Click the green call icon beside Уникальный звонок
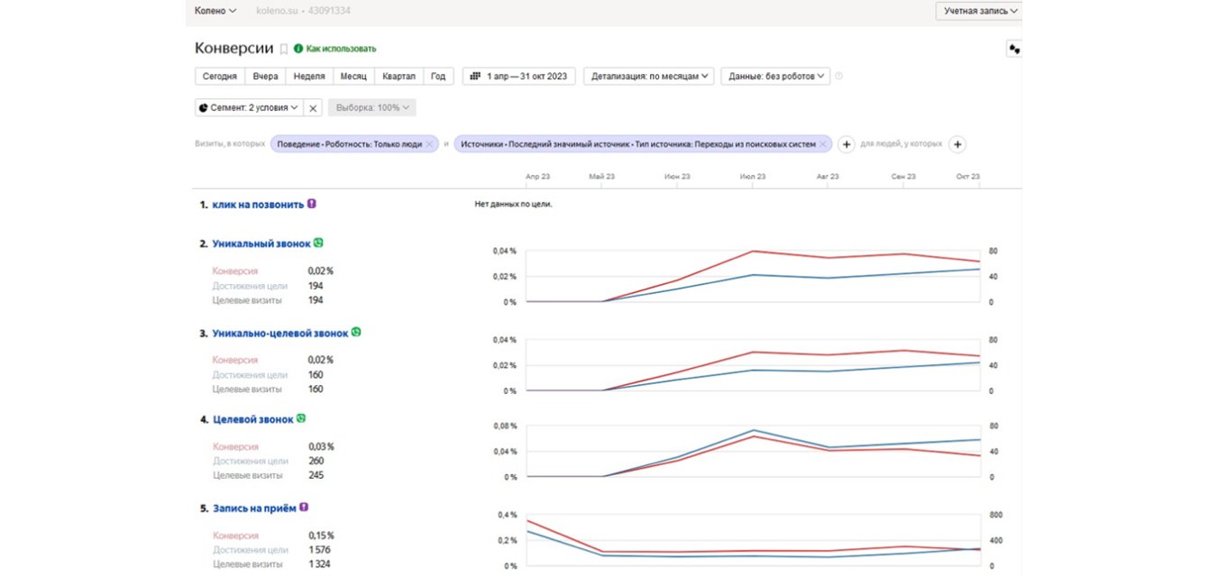Screen dimensions: 1208x577 [318, 243]
